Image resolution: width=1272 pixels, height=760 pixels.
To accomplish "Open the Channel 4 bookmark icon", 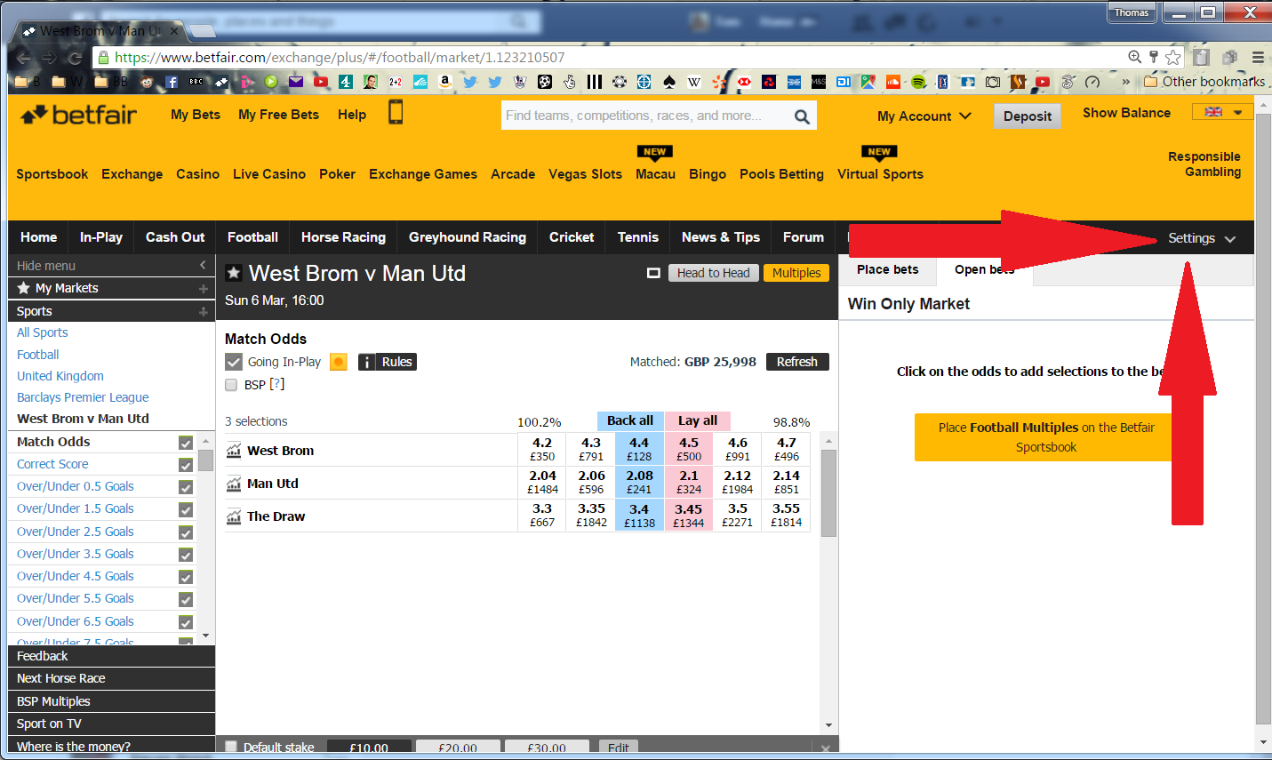I will pyautogui.click(x=346, y=82).
